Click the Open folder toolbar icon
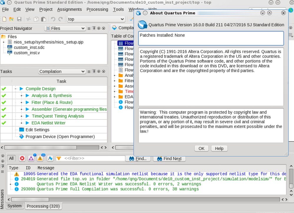294x213 pixels. tap(12, 19)
